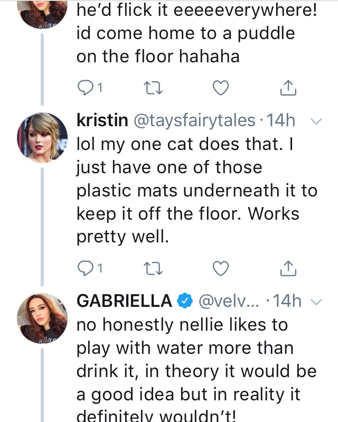Screen dimensions: 338x422
Task: Open kristin's tweet options chevron
Action: click(x=316, y=121)
